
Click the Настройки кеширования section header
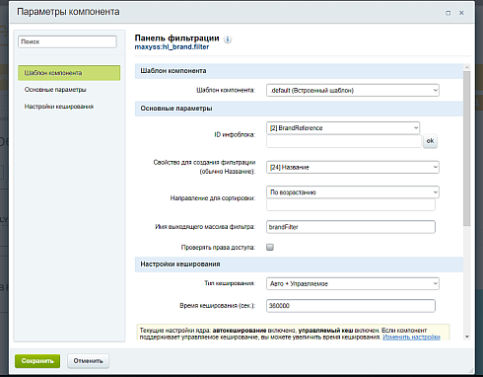click(x=299, y=264)
